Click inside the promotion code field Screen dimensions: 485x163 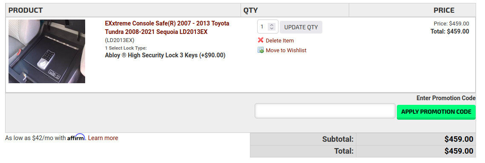pyautogui.click(x=325, y=111)
